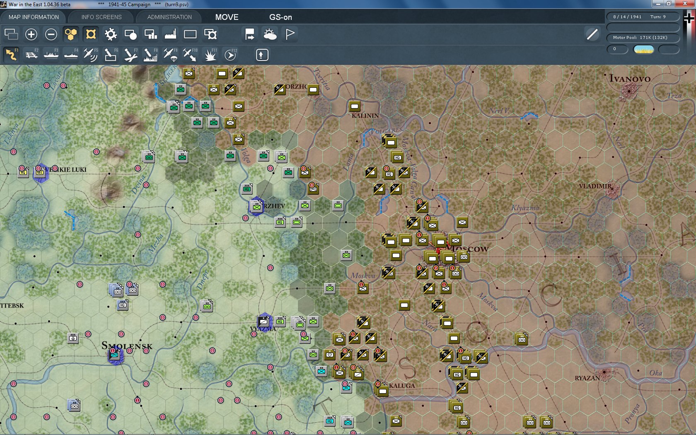
Task: Click the boxed up-arrow toolbar icon
Action: coord(262,55)
